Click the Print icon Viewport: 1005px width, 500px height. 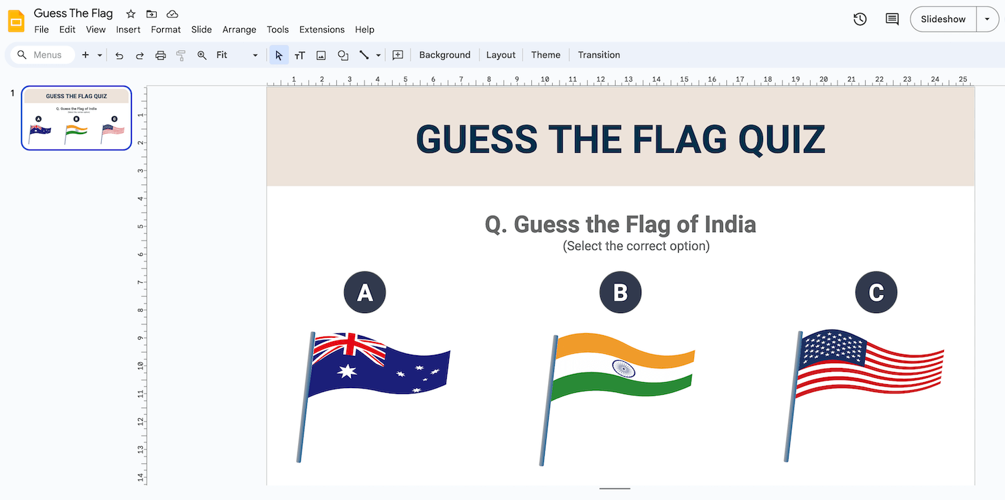(x=160, y=55)
